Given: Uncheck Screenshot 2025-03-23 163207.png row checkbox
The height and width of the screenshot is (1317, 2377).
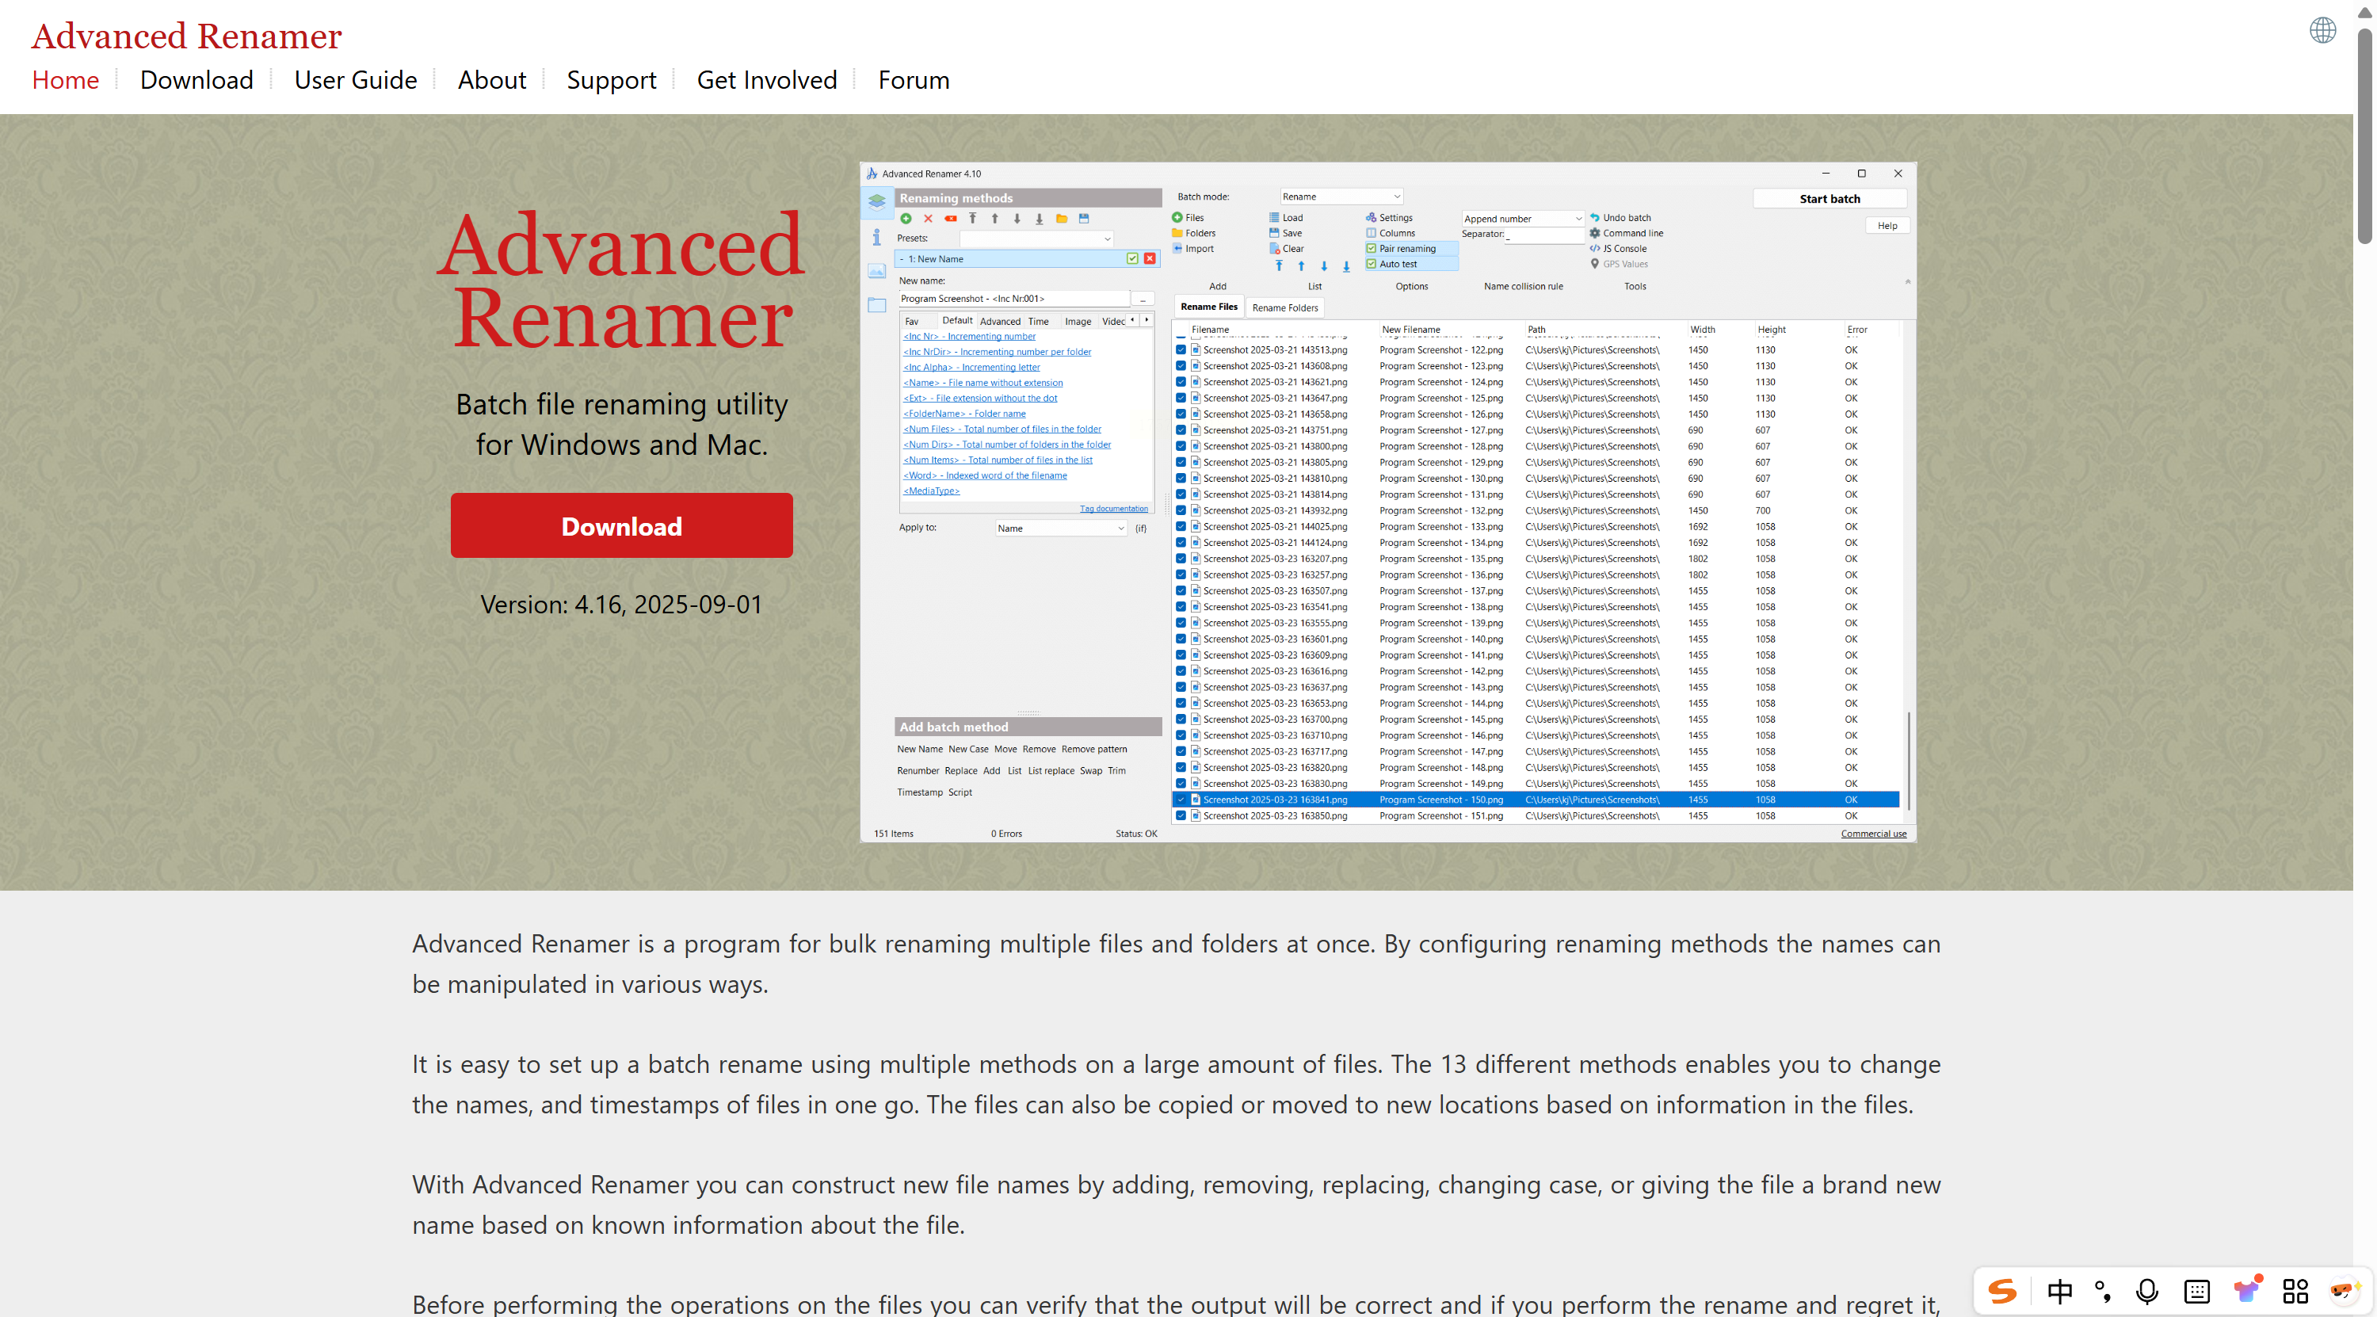Looking at the screenshot, I should tap(1181, 559).
